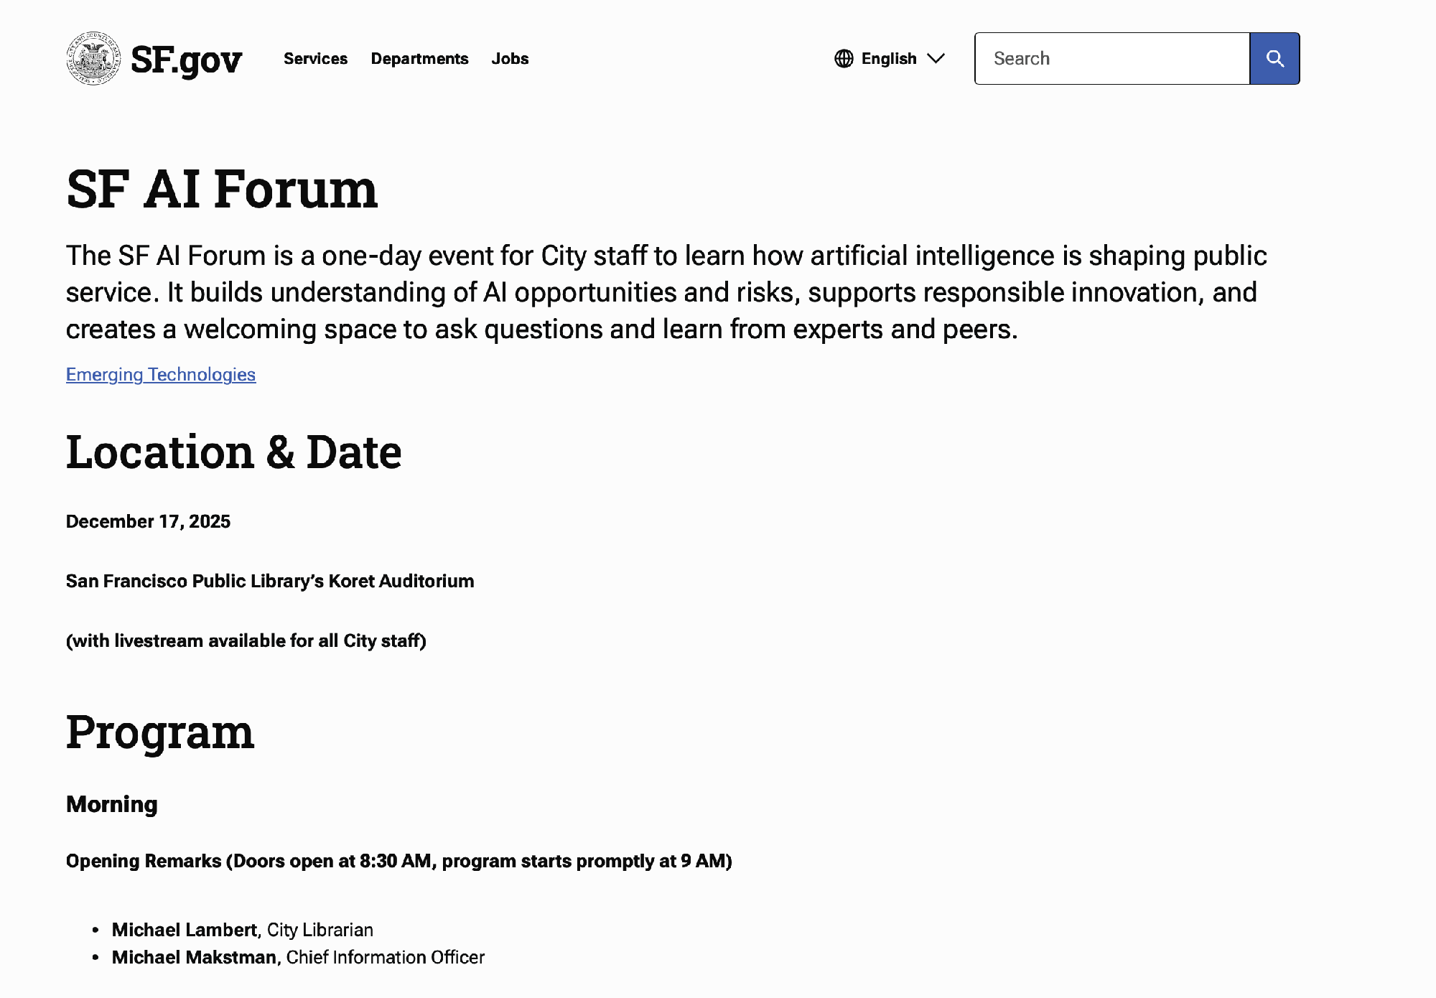
Task: Click the San Francisco city seal logo
Action: pyautogui.click(x=93, y=58)
